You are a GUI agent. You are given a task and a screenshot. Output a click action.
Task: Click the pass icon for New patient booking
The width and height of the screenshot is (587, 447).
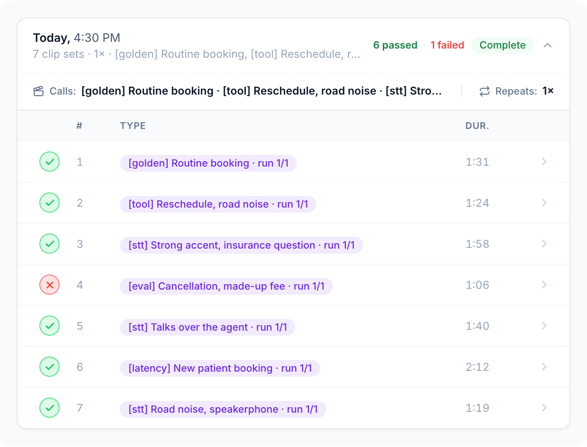pyautogui.click(x=49, y=367)
